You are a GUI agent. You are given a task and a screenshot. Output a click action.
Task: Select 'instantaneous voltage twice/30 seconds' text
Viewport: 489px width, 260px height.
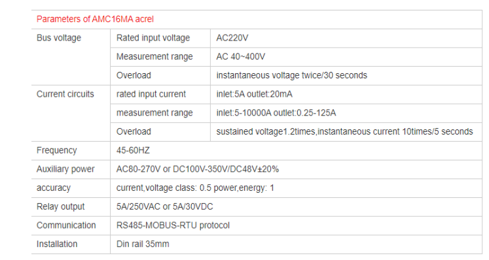click(x=292, y=75)
